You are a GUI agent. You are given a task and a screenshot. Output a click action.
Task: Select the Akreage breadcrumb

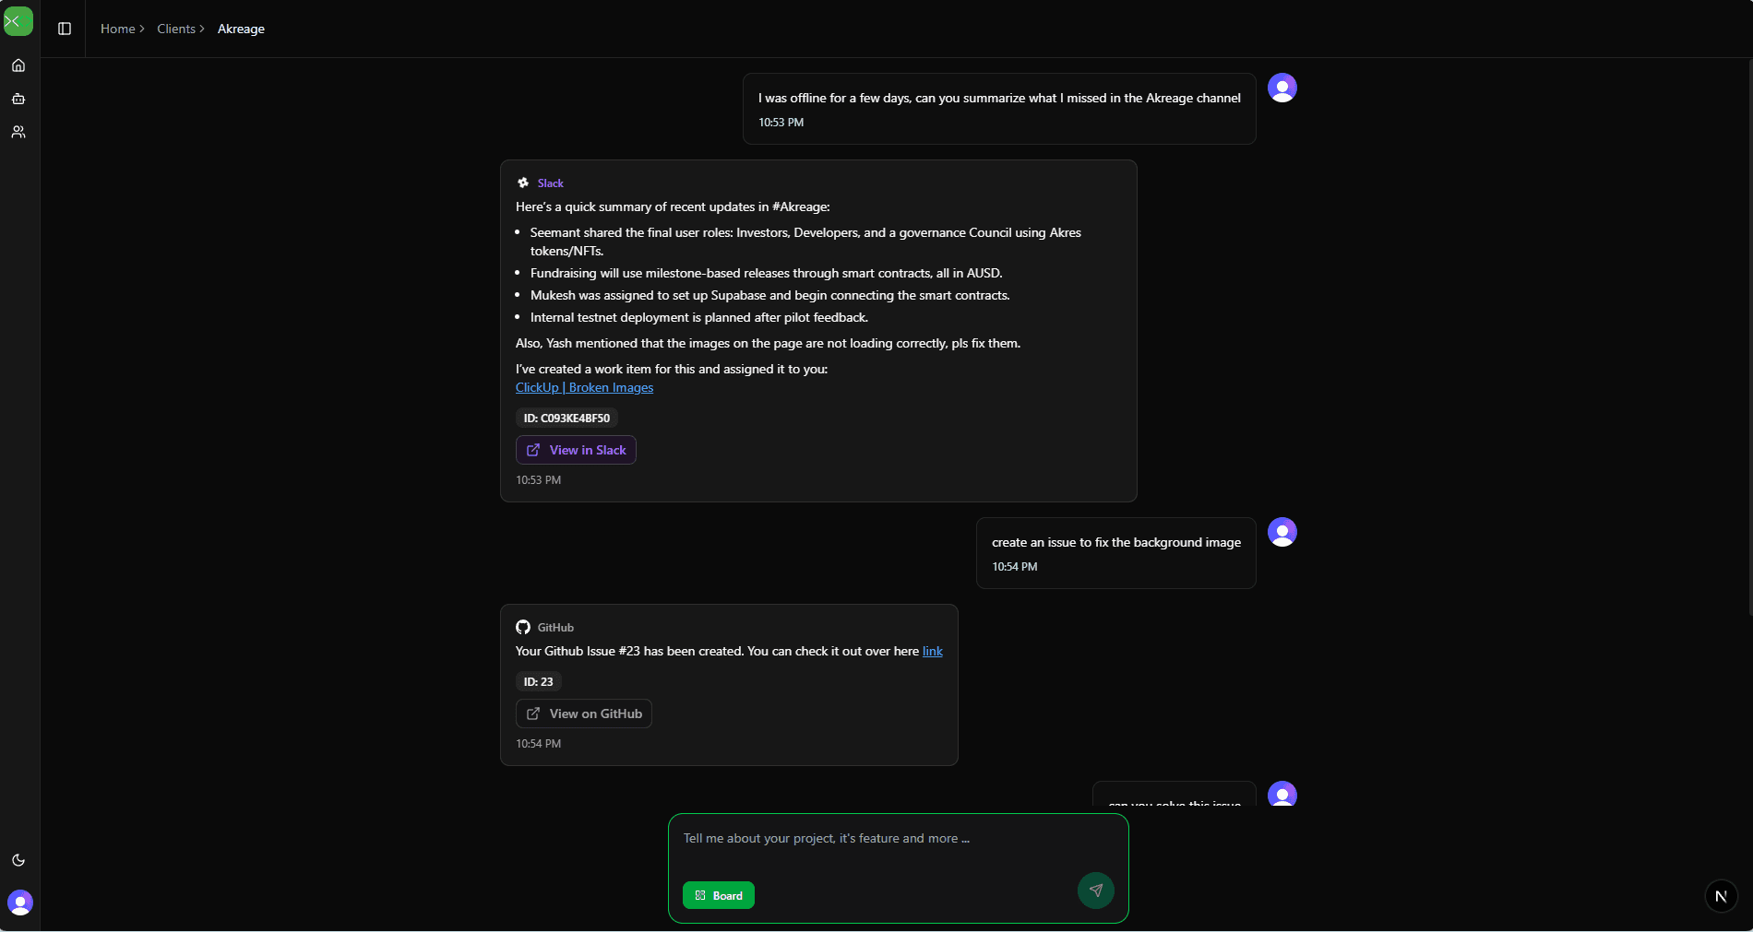[x=241, y=29]
